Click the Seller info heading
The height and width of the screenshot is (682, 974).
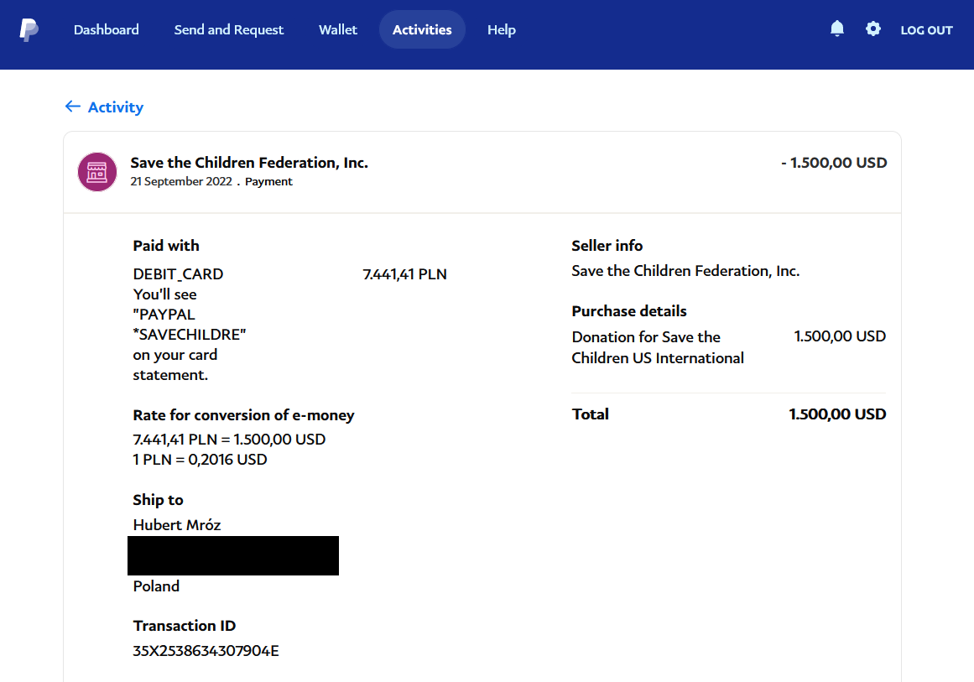607,246
